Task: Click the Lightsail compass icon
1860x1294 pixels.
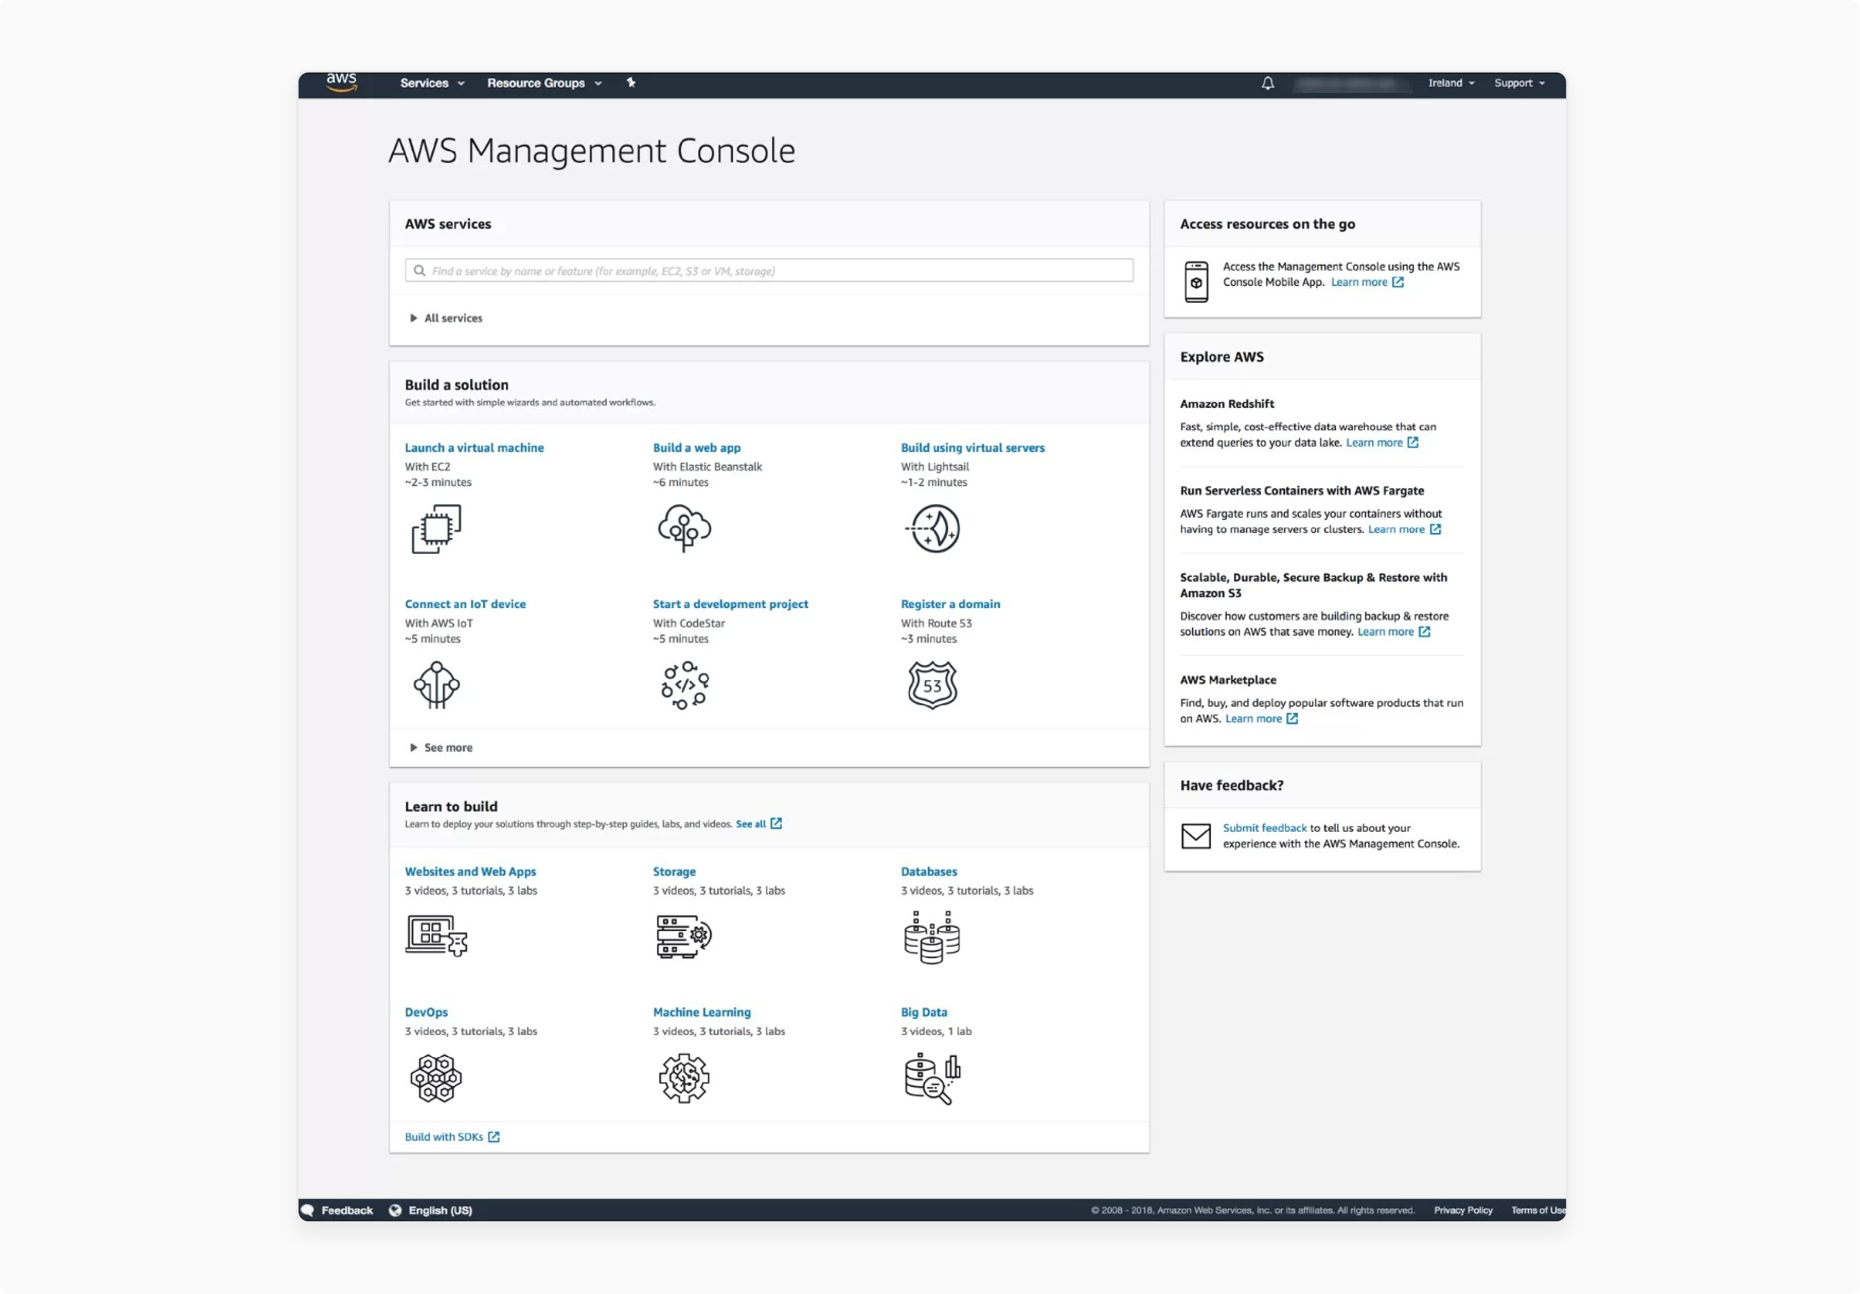Action: [x=933, y=529]
